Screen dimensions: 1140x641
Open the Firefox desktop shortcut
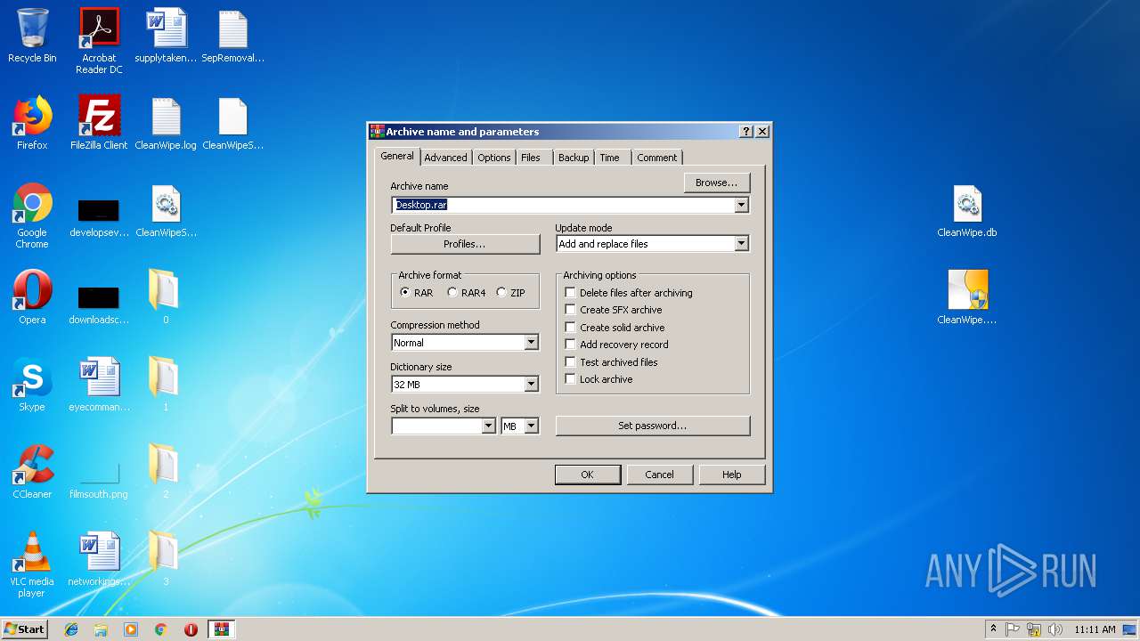click(x=32, y=123)
